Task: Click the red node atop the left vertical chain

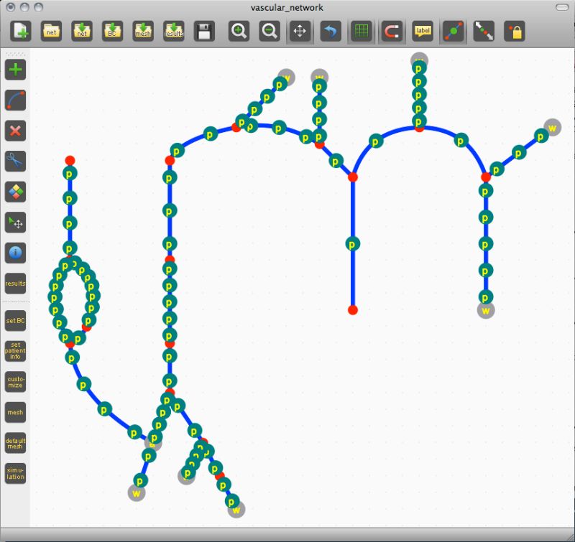Action: (70, 160)
